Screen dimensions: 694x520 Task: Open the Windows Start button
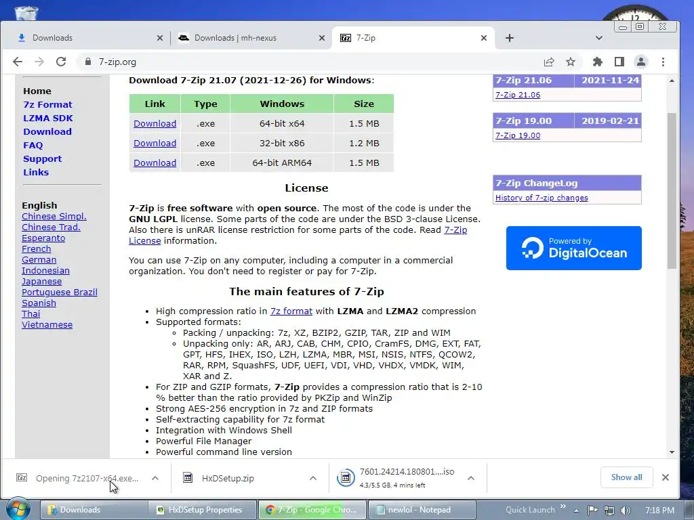coord(18,509)
